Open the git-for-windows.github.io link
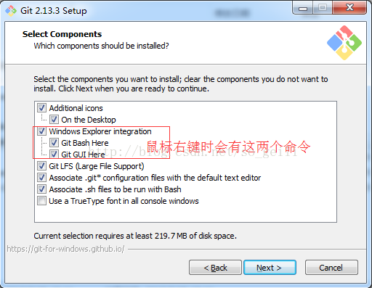 coord(65,249)
